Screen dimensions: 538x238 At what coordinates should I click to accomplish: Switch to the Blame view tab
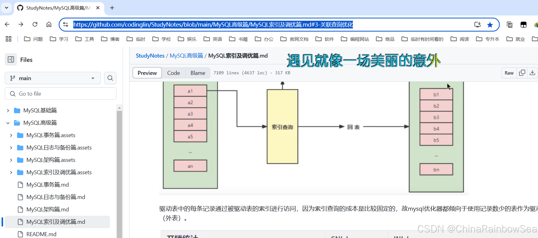[198, 73]
